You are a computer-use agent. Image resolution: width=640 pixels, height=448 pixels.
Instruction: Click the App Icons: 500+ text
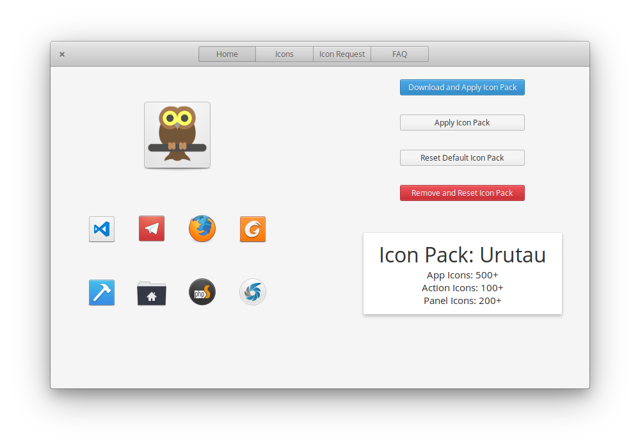point(462,275)
